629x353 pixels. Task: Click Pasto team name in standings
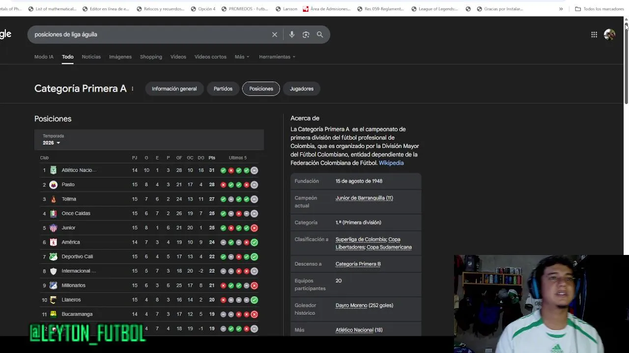pyautogui.click(x=68, y=184)
